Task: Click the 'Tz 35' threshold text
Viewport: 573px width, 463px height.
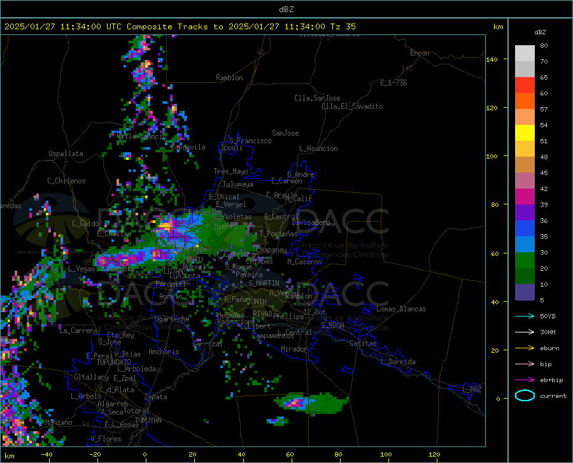Action: [x=343, y=27]
